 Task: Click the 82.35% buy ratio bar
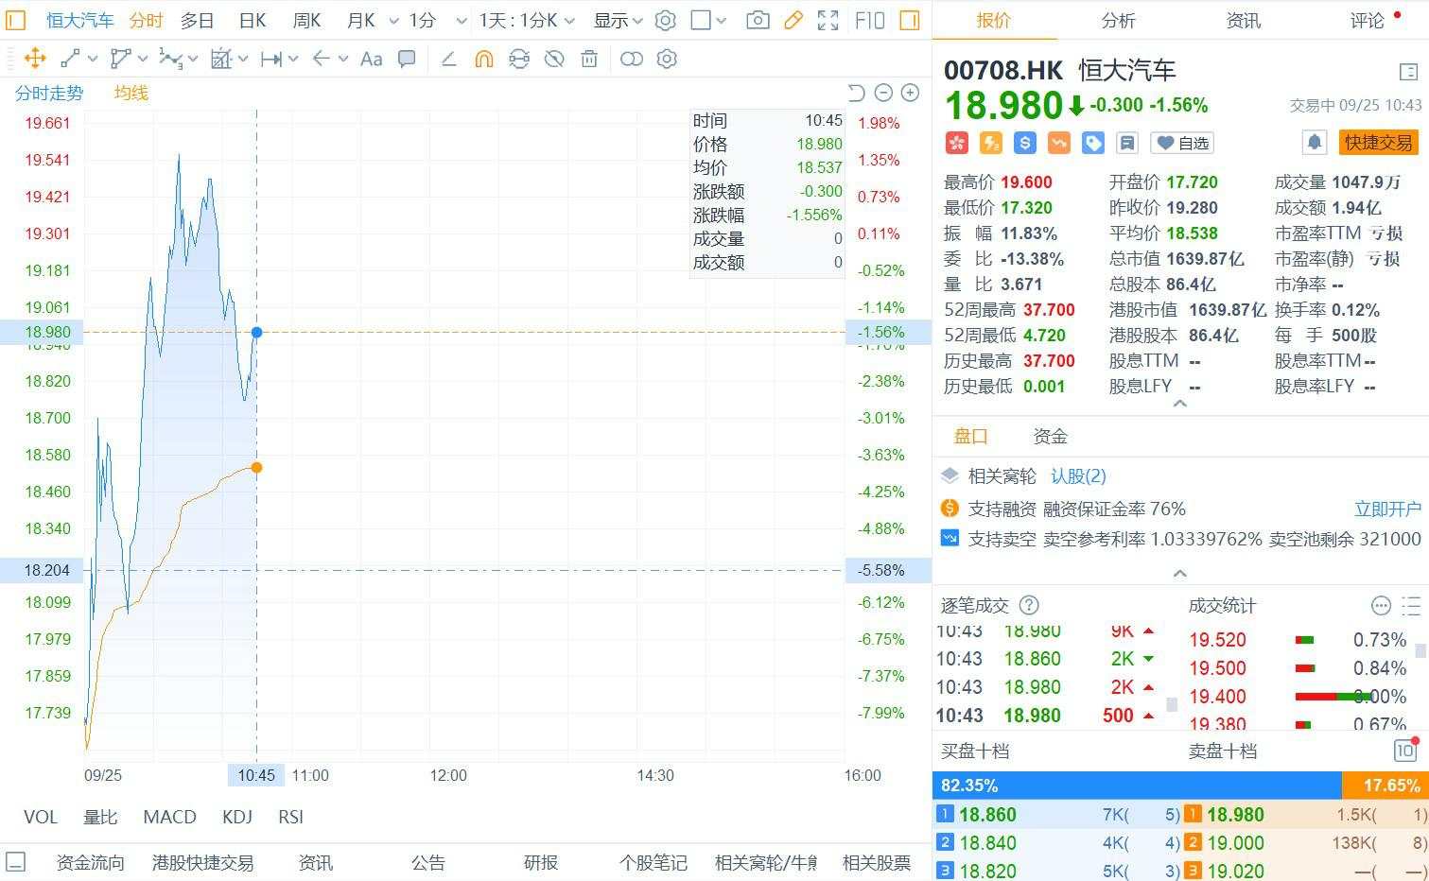point(1137,786)
